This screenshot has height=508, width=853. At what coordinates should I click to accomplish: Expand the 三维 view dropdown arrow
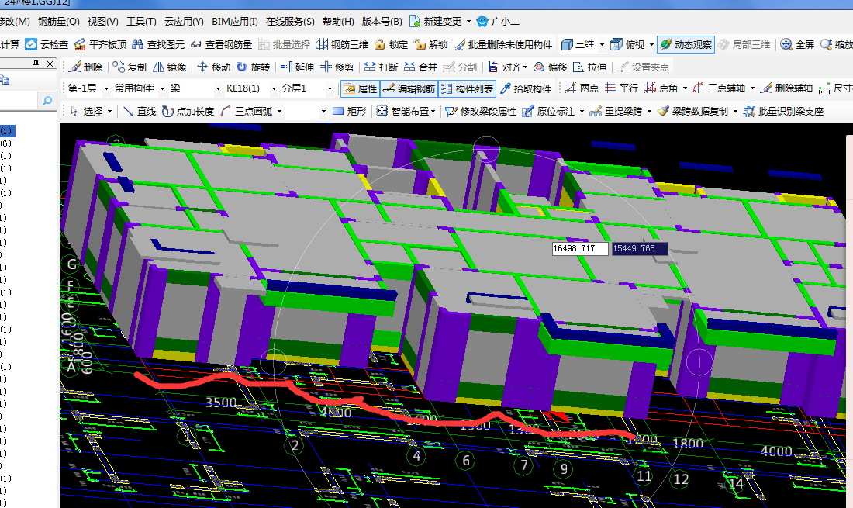pos(602,45)
